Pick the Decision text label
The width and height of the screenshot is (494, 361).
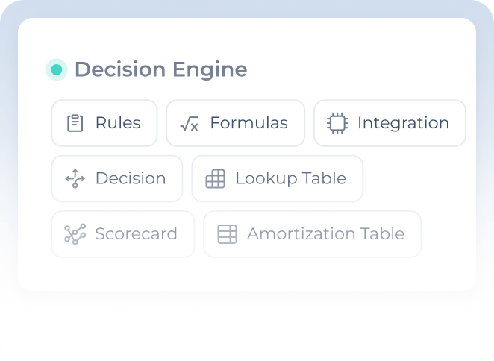[x=131, y=178]
